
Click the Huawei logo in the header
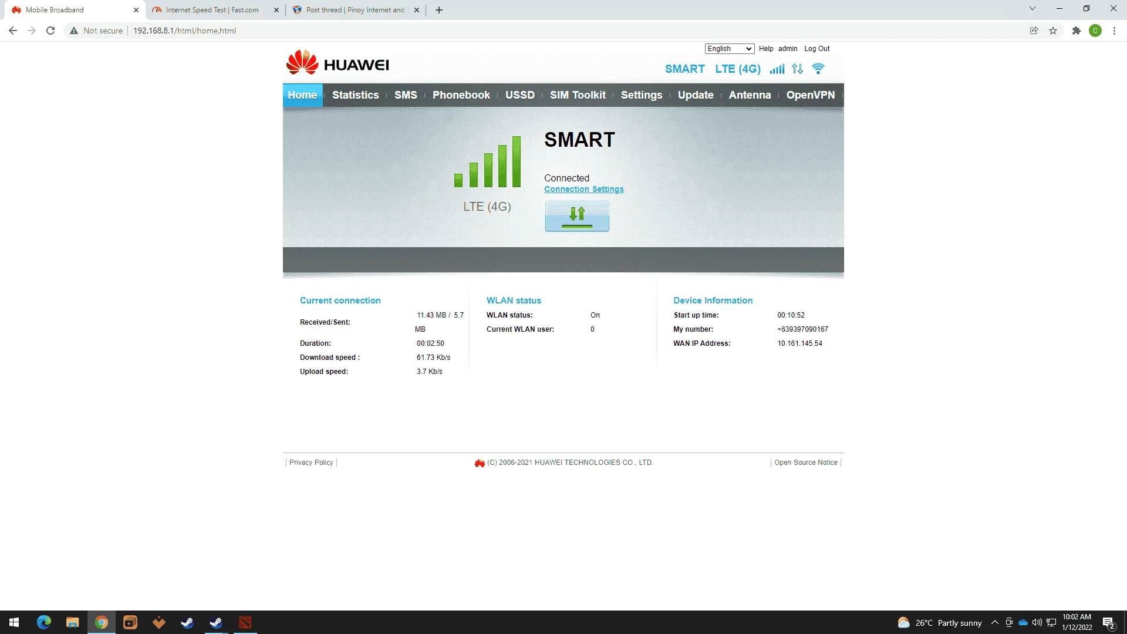click(338, 63)
